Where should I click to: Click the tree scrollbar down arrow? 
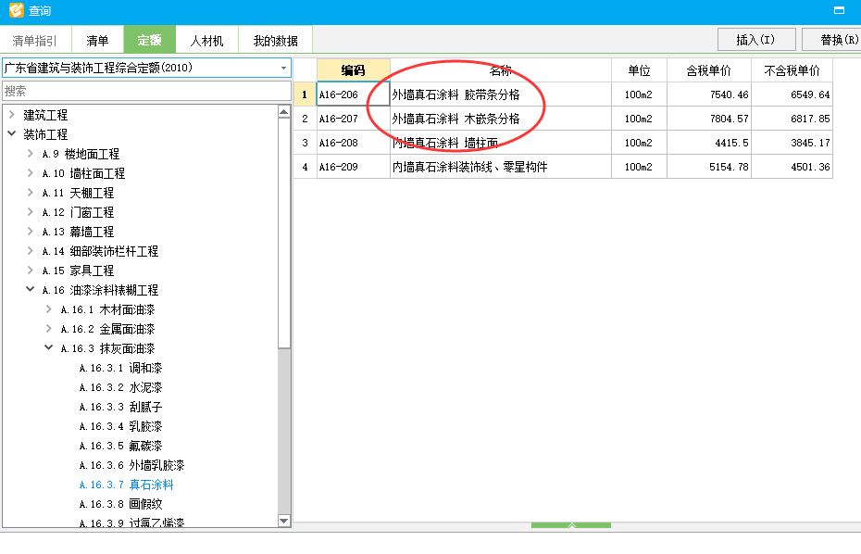pos(284,521)
